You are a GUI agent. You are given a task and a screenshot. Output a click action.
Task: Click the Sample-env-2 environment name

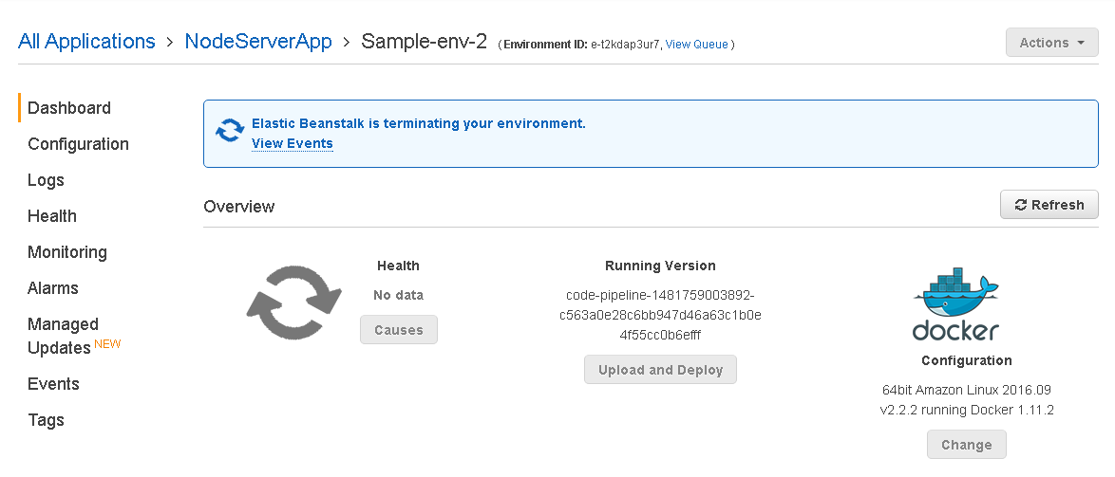424,41
